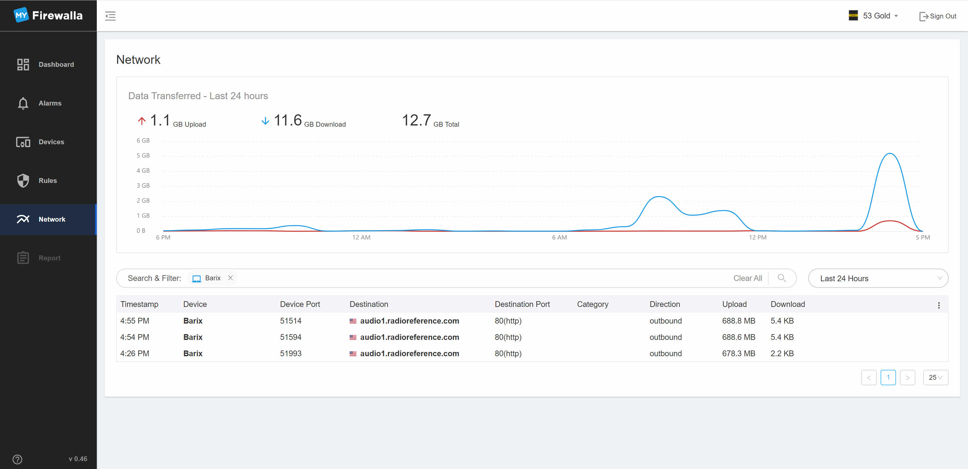Image resolution: width=968 pixels, height=469 pixels.
Task: Click the Alarms bell icon
Action: point(23,103)
